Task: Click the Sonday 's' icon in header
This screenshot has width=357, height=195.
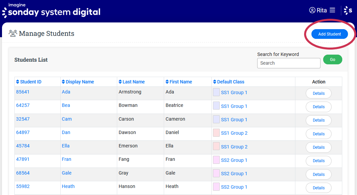Action: (x=348, y=10)
